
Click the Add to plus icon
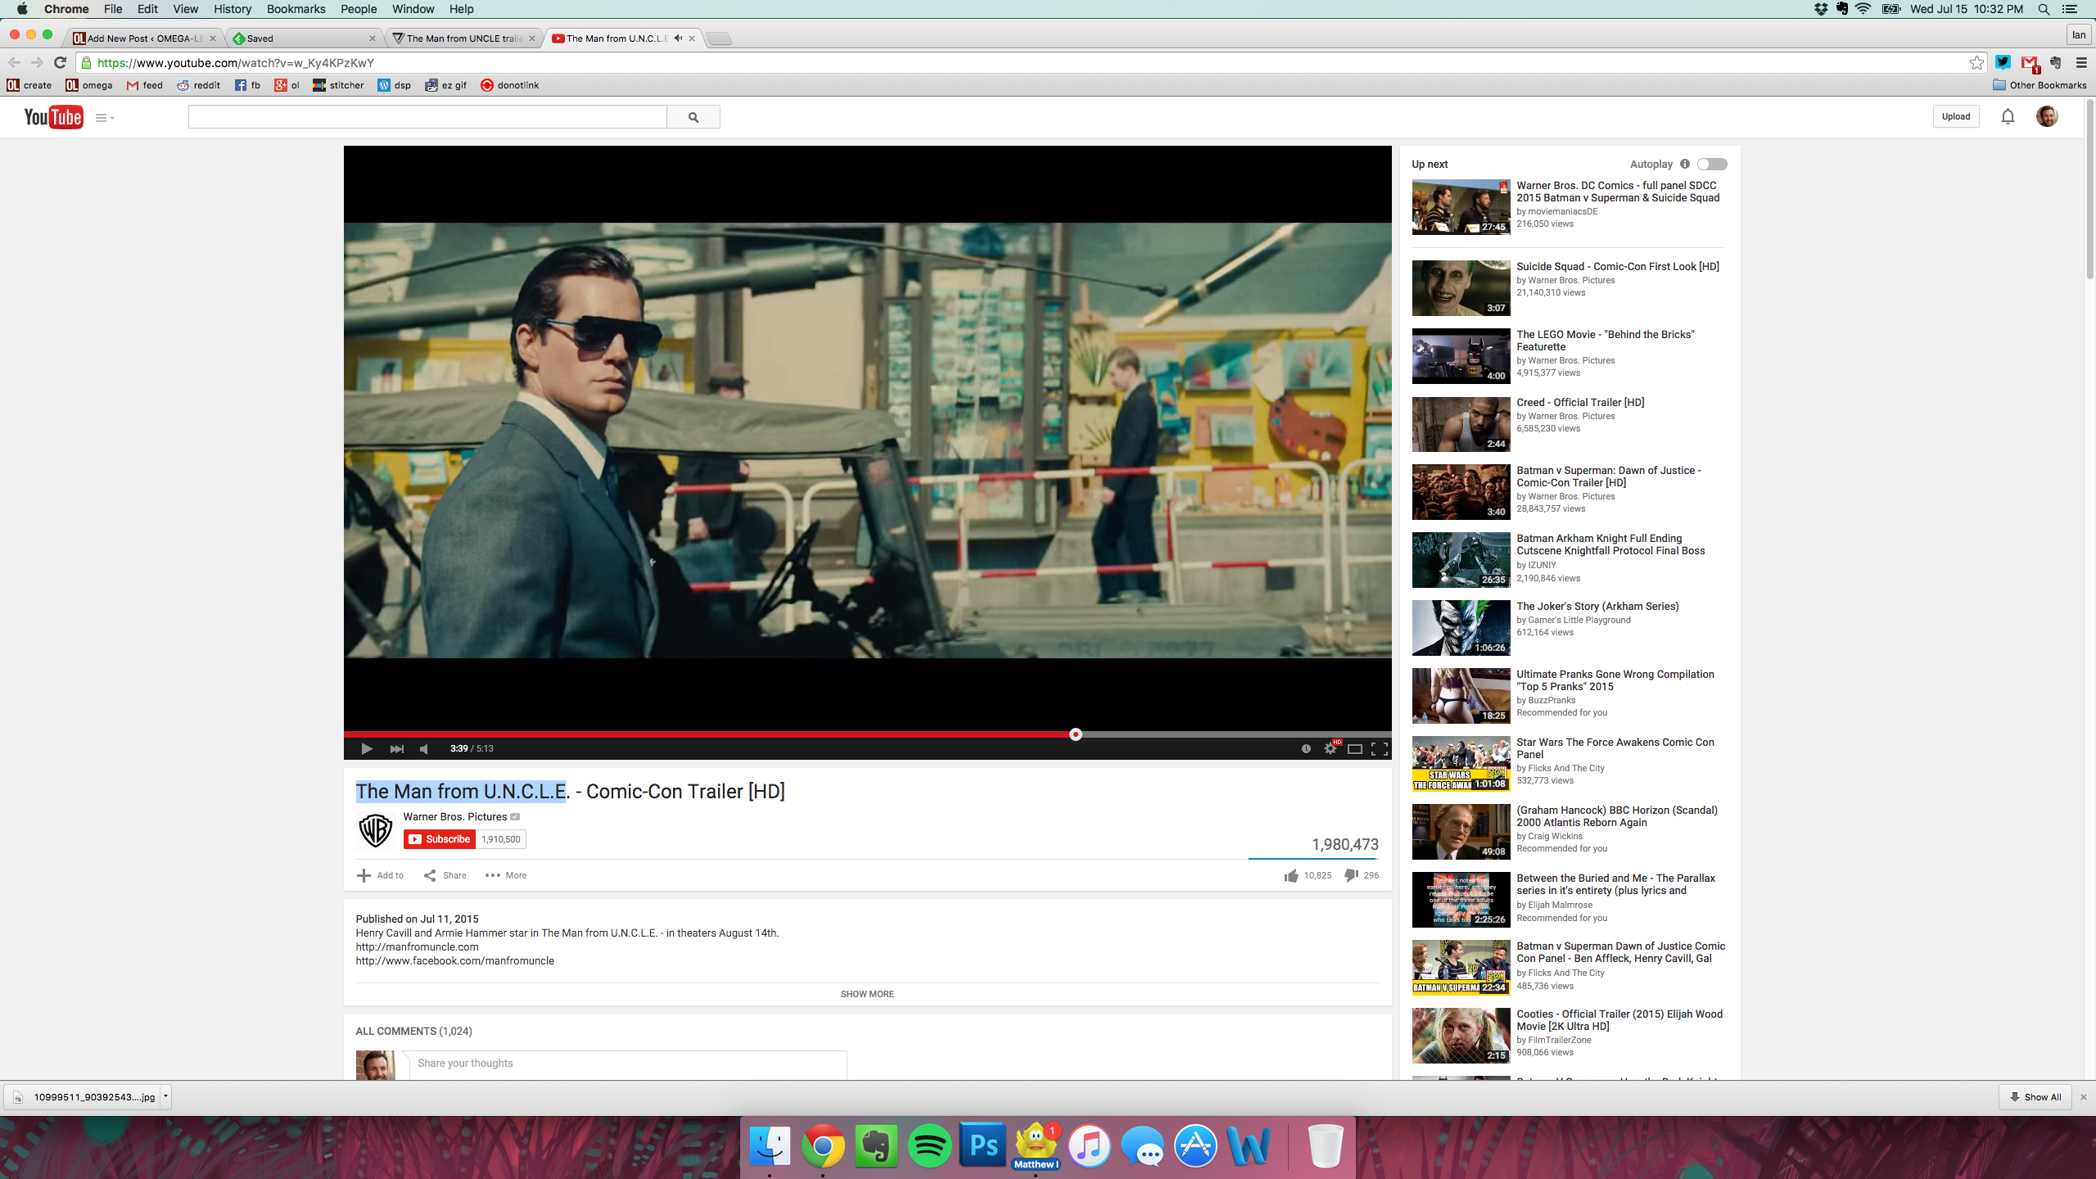pyautogui.click(x=364, y=875)
